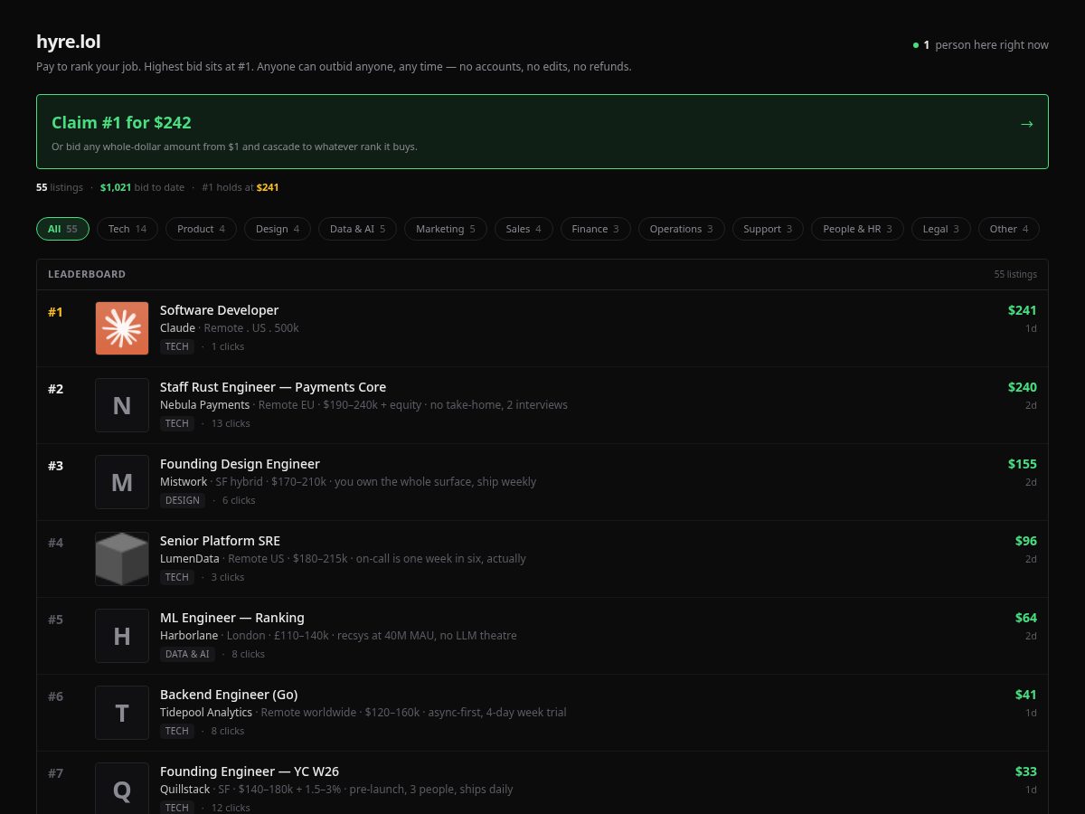Click the $96 bid amount
Image resolution: width=1085 pixels, height=814 pixels.
pyautogui.click(x=1026, y=541)
